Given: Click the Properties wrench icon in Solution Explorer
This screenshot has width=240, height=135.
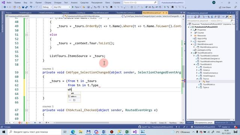Looking at the screenshot, I should [227, 17].
